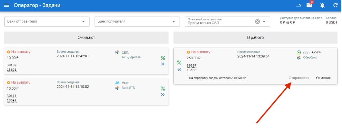Expand the Банк отправителя dropdown
This screenshot has width=342, height=130.
pos(83,22)
